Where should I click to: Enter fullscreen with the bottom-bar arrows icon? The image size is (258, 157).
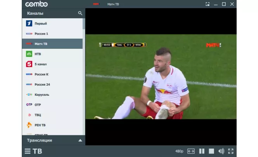pyautogui.click(x=231, y=151)
